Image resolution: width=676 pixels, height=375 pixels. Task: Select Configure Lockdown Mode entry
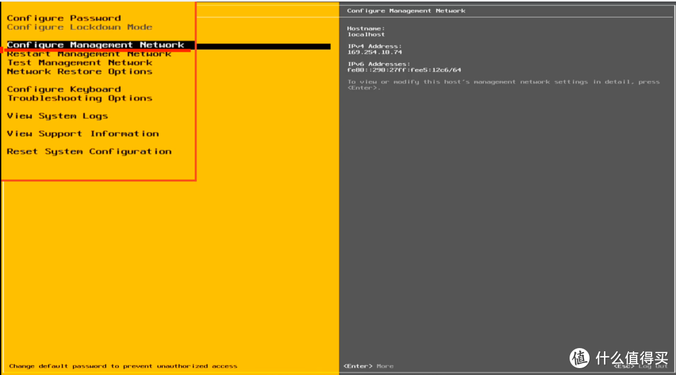point(79,27)
